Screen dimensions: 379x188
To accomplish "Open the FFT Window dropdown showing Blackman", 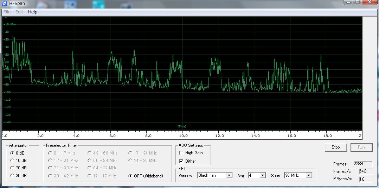I will point(214,175).
